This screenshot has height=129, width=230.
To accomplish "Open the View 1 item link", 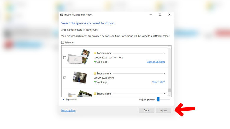I will [158, 82].
